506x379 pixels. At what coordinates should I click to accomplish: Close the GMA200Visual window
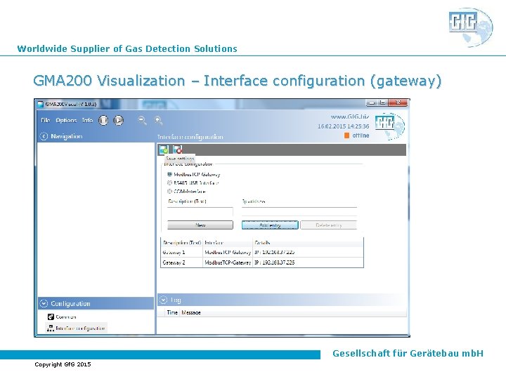coord(398,102)
